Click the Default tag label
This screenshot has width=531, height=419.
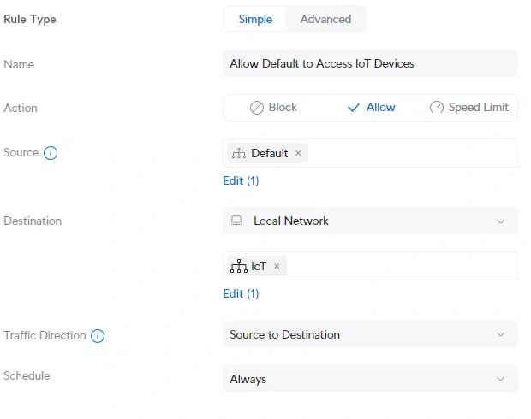coord(269,153)
